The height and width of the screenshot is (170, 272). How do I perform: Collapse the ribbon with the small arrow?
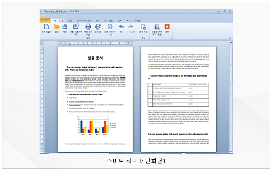(x=230, y=37)
